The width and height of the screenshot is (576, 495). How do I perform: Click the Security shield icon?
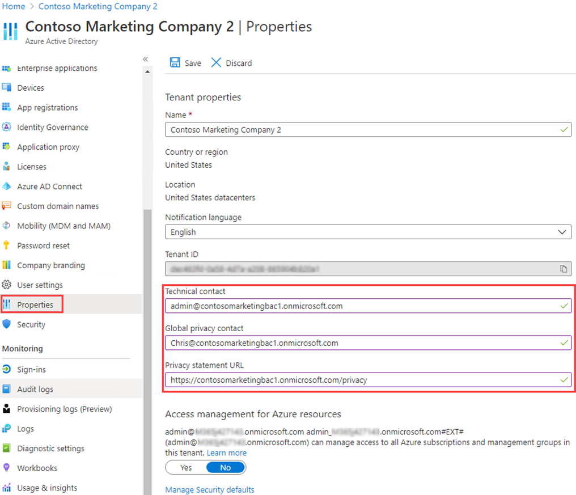[6, 324]
